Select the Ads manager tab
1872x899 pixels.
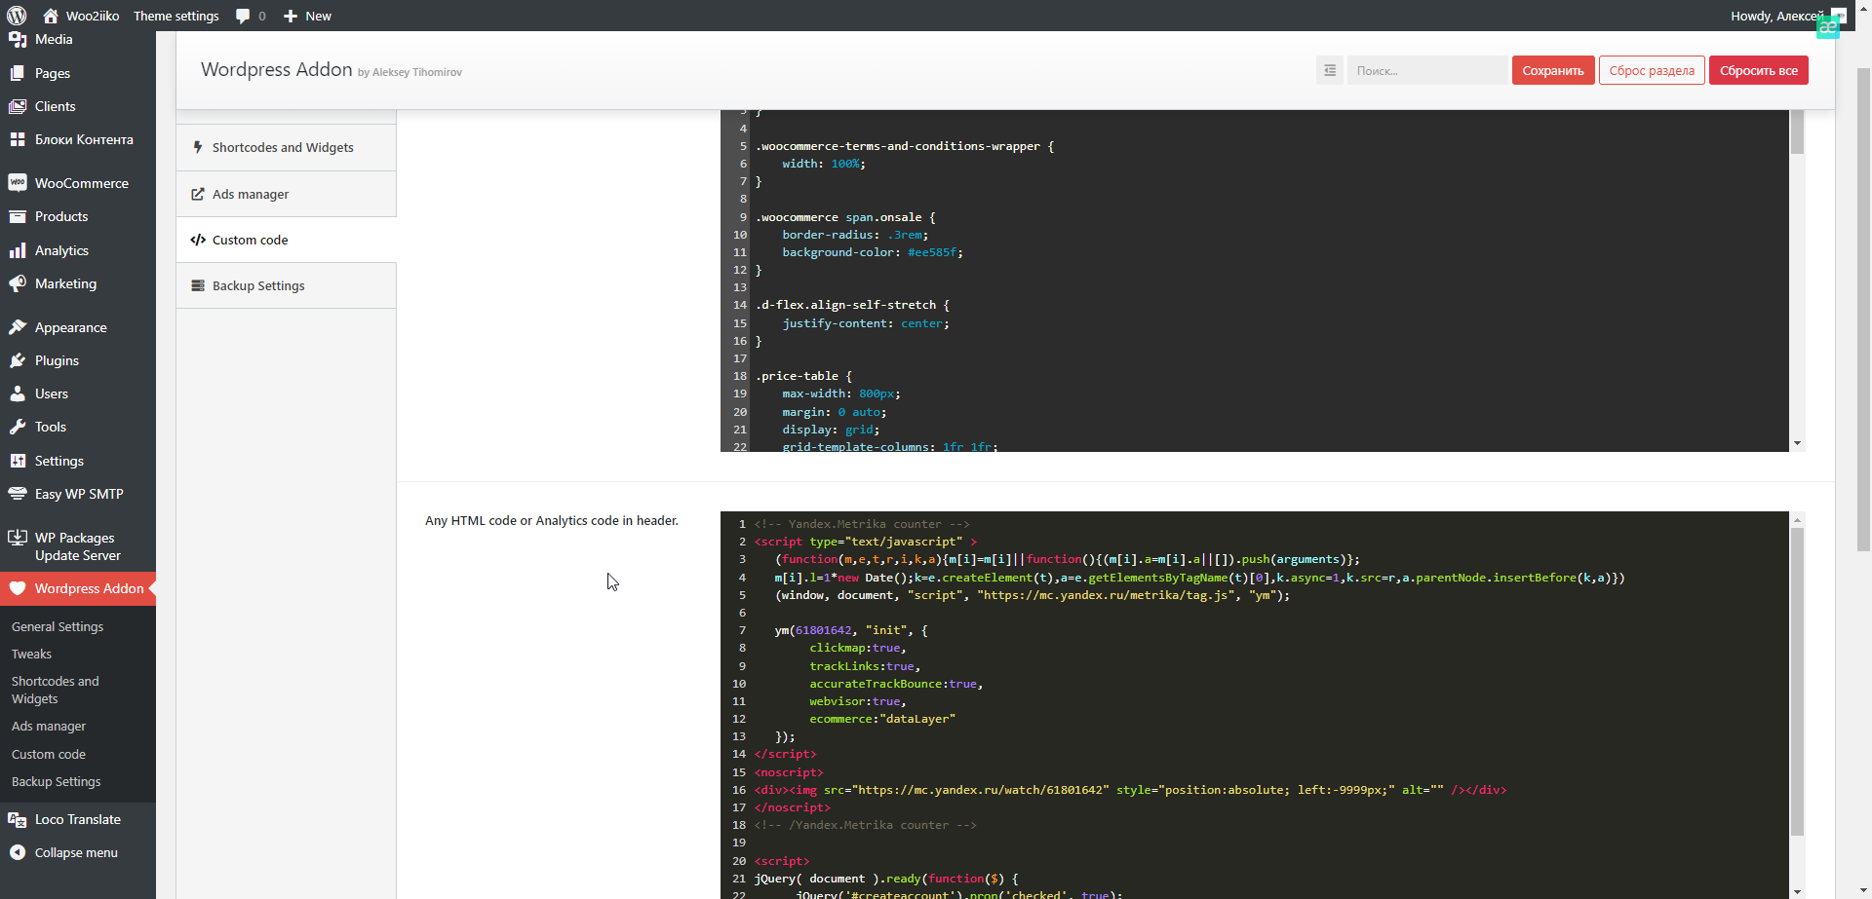[286, 194]
